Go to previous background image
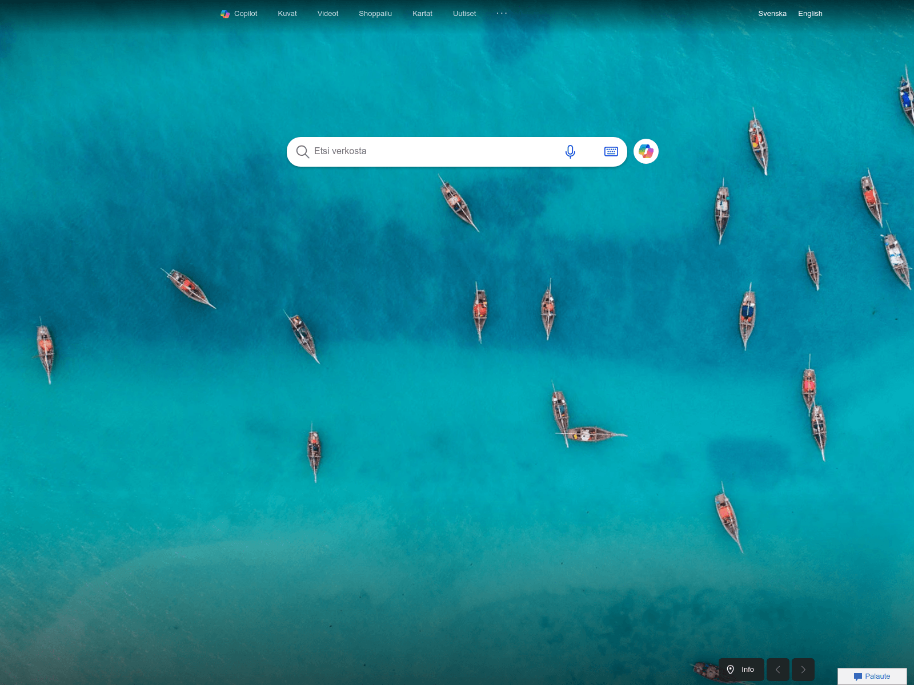The width and height of the screenshot is (914, 685). 778,670
